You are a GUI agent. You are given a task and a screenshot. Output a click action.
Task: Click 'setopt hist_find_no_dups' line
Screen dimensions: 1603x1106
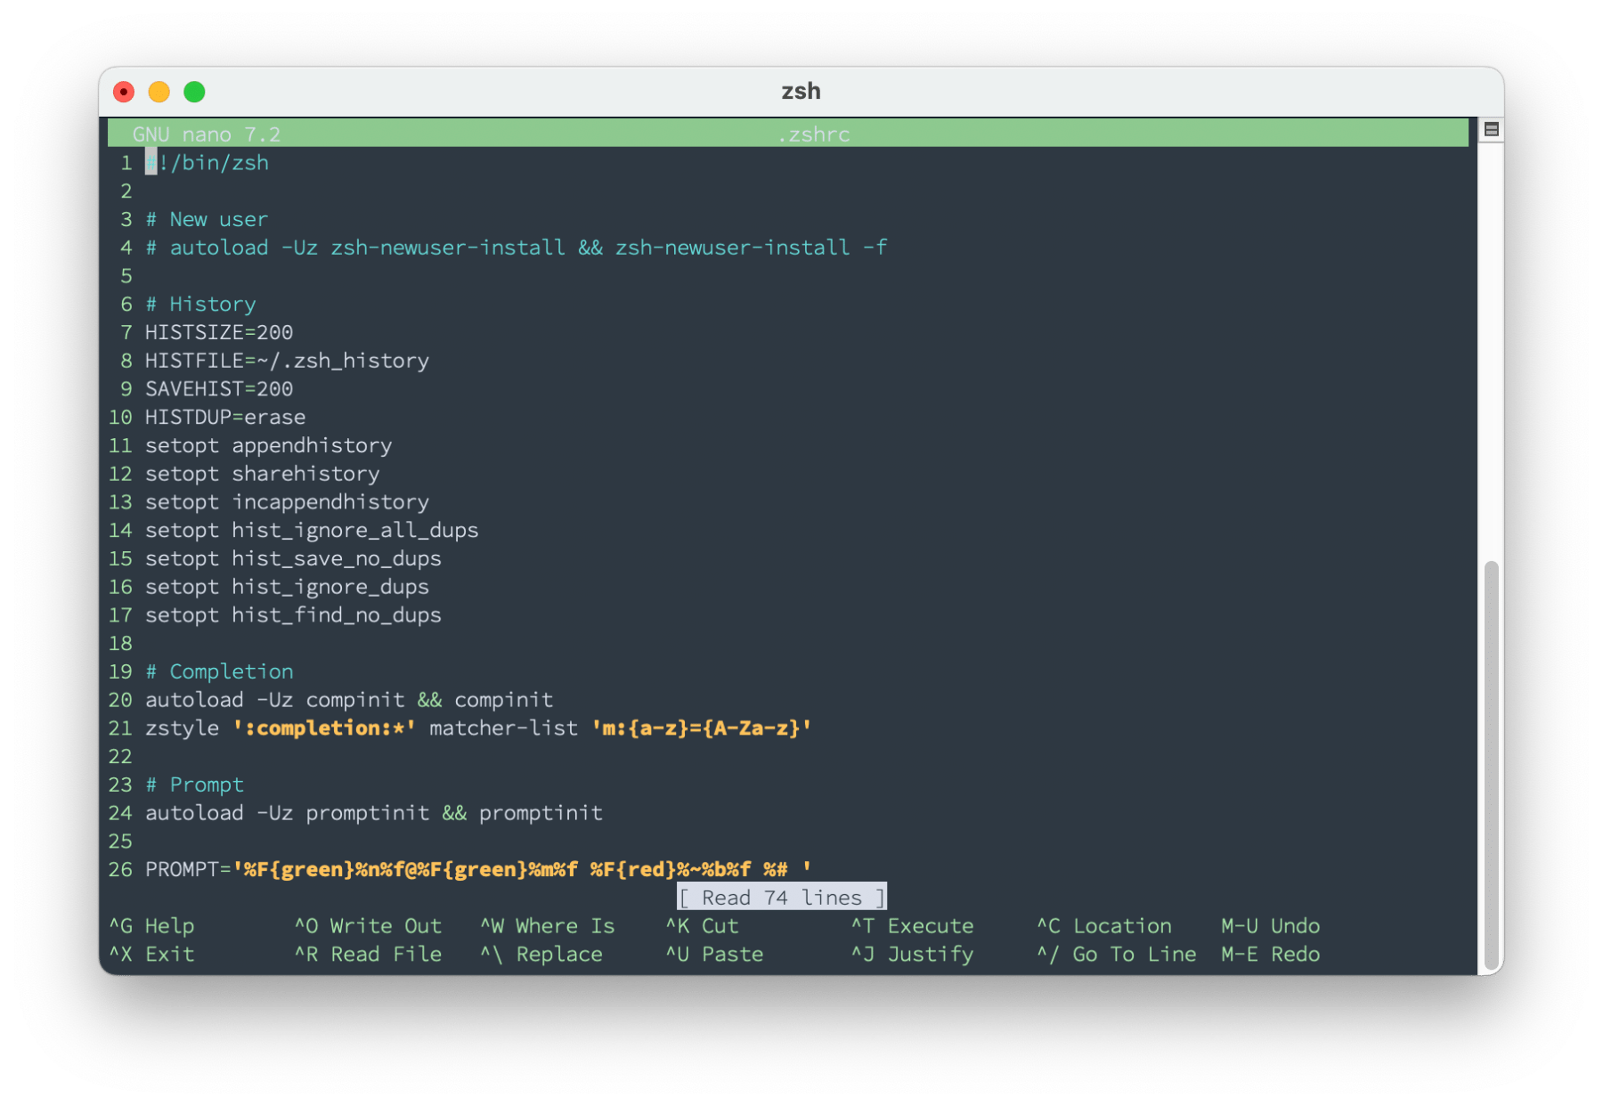tap(293, 615)
